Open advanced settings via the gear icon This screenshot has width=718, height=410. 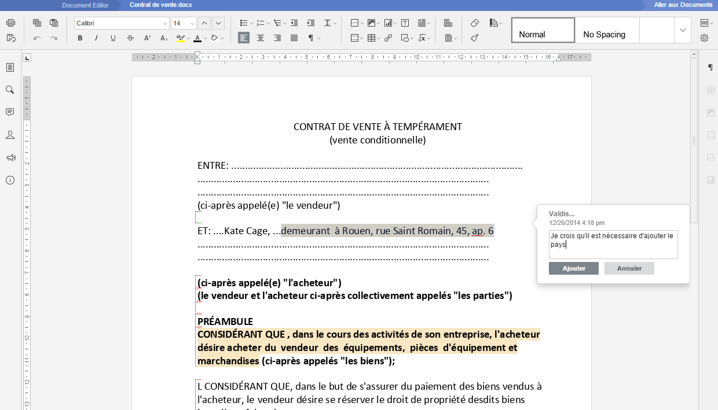(x=705, y=38)
